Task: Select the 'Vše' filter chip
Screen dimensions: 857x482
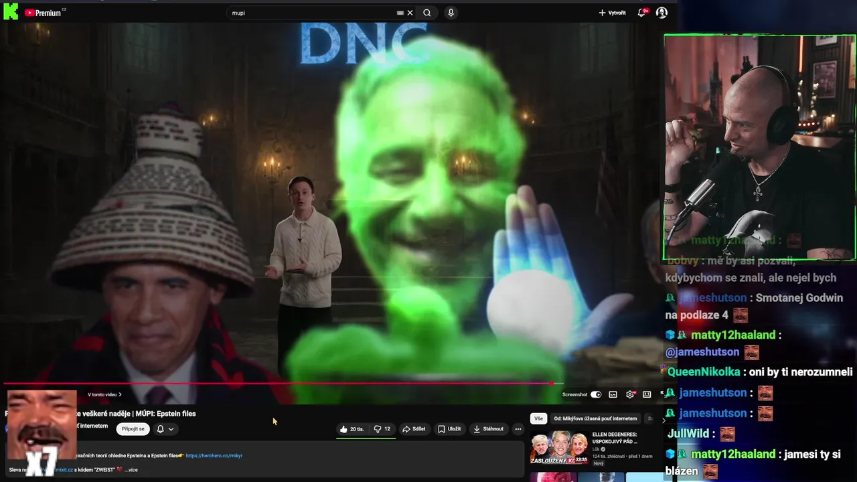Action: [x=538, y=418]
